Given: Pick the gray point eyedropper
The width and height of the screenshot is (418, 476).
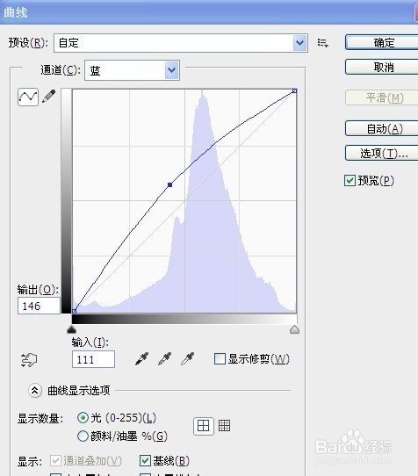Looking at the screenshot, I should (165, 359).
